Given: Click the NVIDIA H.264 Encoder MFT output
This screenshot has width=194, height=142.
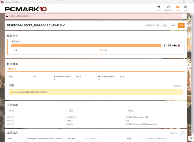Looking at the screenshot, I should [x=137, y=117].
